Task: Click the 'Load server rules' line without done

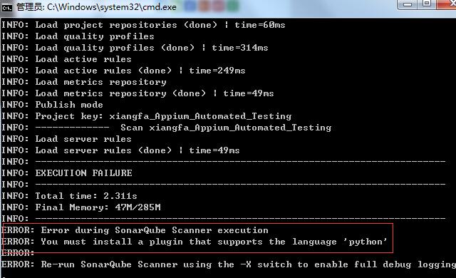Action: 66,139
